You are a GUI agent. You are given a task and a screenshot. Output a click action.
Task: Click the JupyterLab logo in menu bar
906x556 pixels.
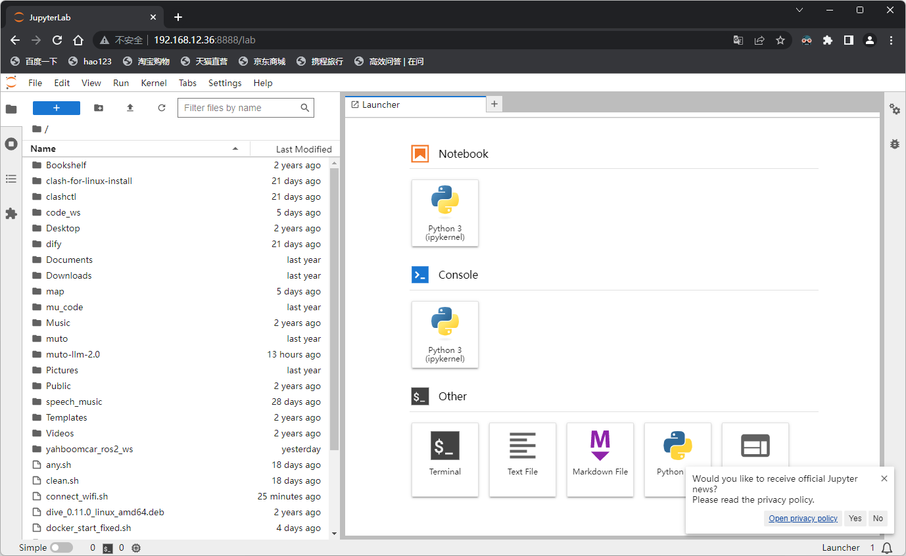coord(11,83)
